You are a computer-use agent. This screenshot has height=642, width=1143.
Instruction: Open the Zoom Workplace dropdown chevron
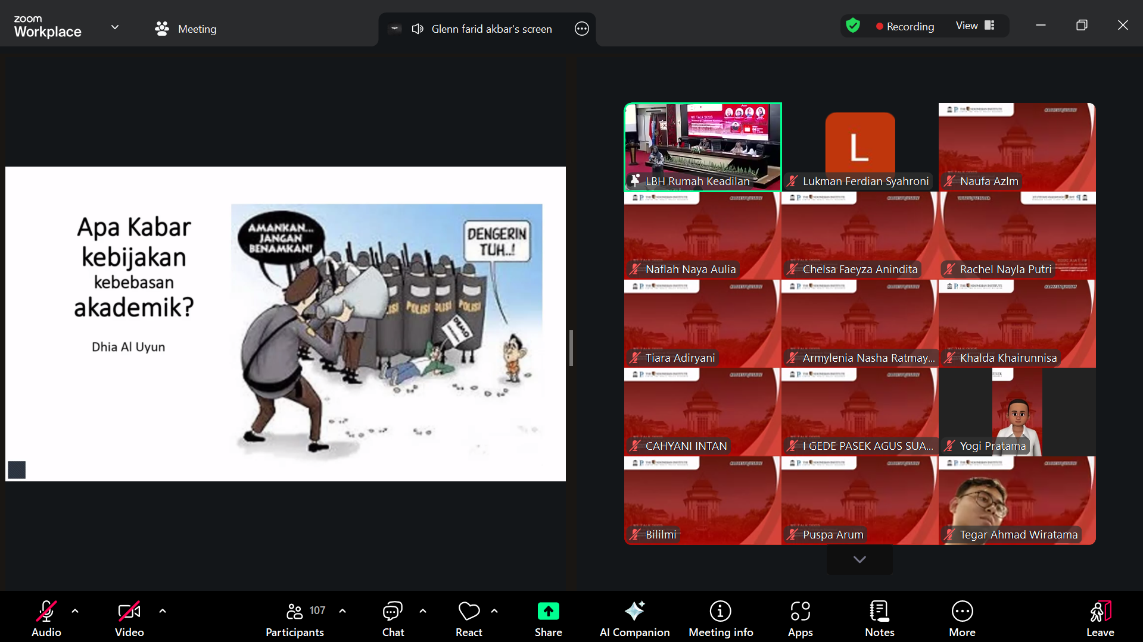pos(115,27)
